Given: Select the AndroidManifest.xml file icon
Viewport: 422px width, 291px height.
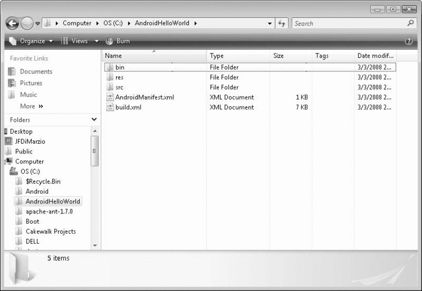Looking at the screenshot, I should [x=110, y=97].
